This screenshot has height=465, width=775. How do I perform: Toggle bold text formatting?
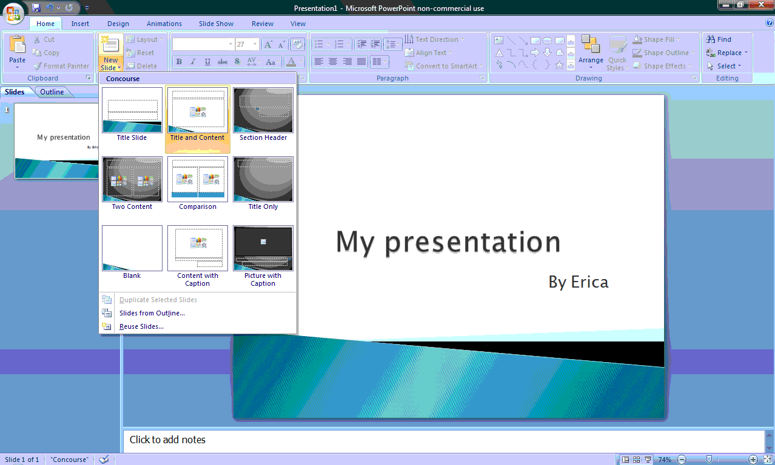tap(179, 61)
